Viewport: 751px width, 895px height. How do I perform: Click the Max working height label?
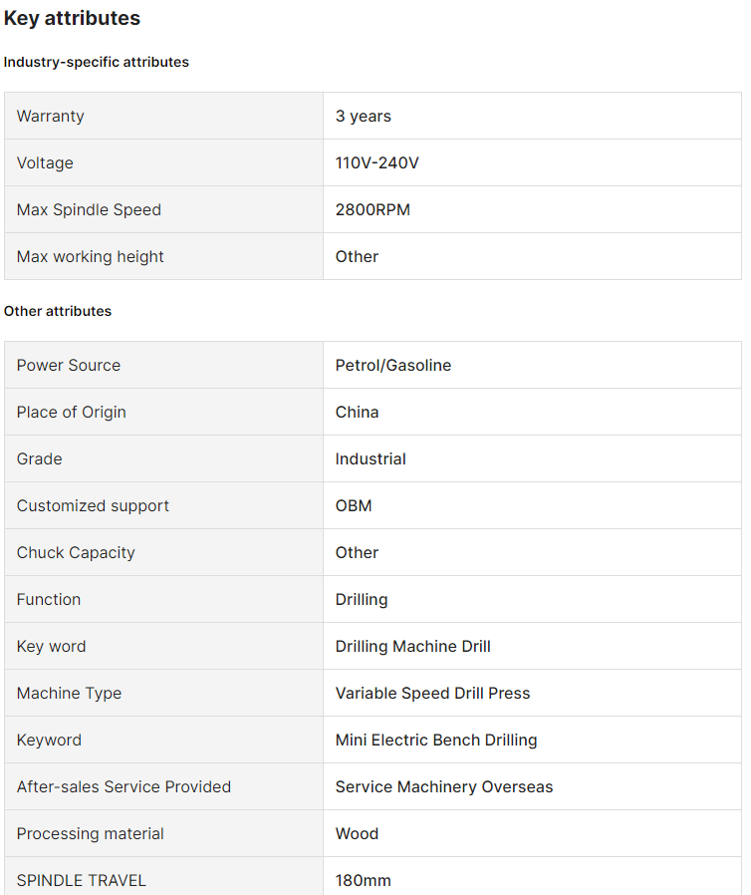point(91,257)
